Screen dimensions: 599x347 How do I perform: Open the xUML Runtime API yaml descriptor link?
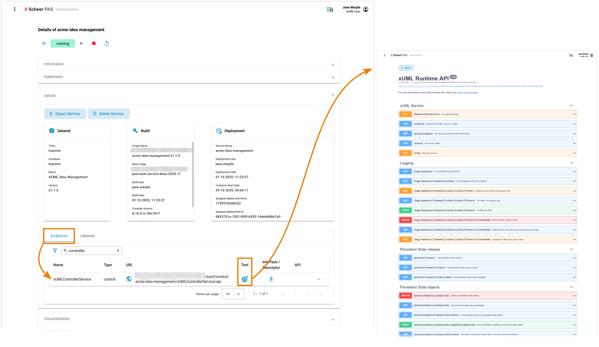(x=470, y=86)
